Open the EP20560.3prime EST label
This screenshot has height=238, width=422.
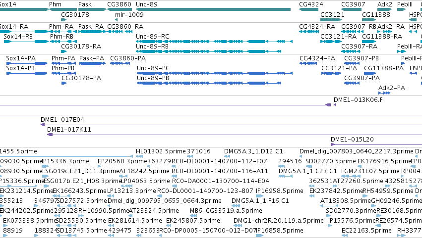122,161
